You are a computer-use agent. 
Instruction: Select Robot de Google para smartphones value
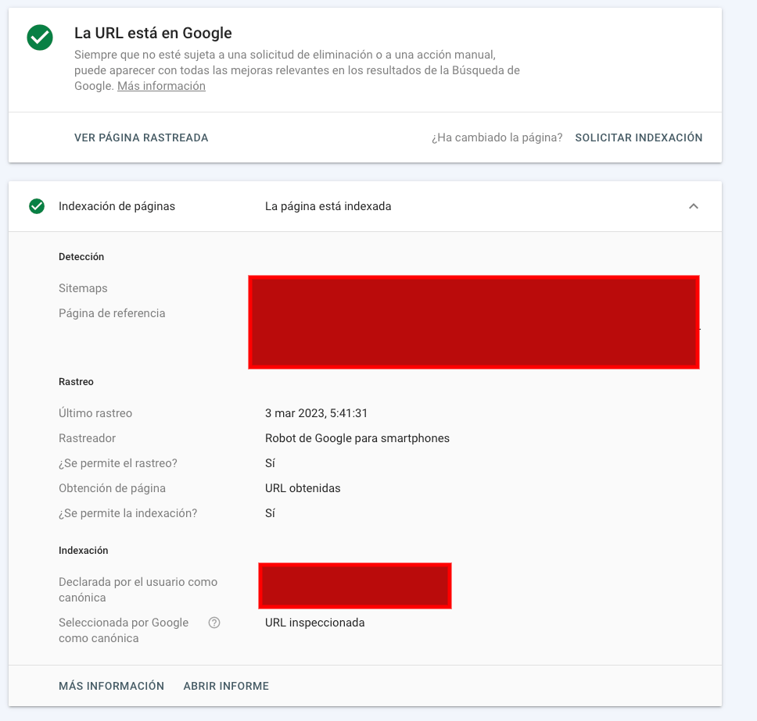[x=357, y=438]
